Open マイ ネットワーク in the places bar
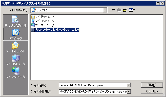The height and width of the screenshot is (97, 166). tap(16, 73)
